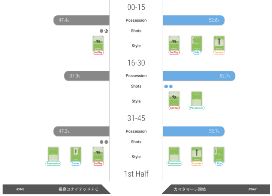Click the gray 47.4% home possession bar
This screenshot has height=196, width=272.
pyautogui.click(x=81, y=20)
